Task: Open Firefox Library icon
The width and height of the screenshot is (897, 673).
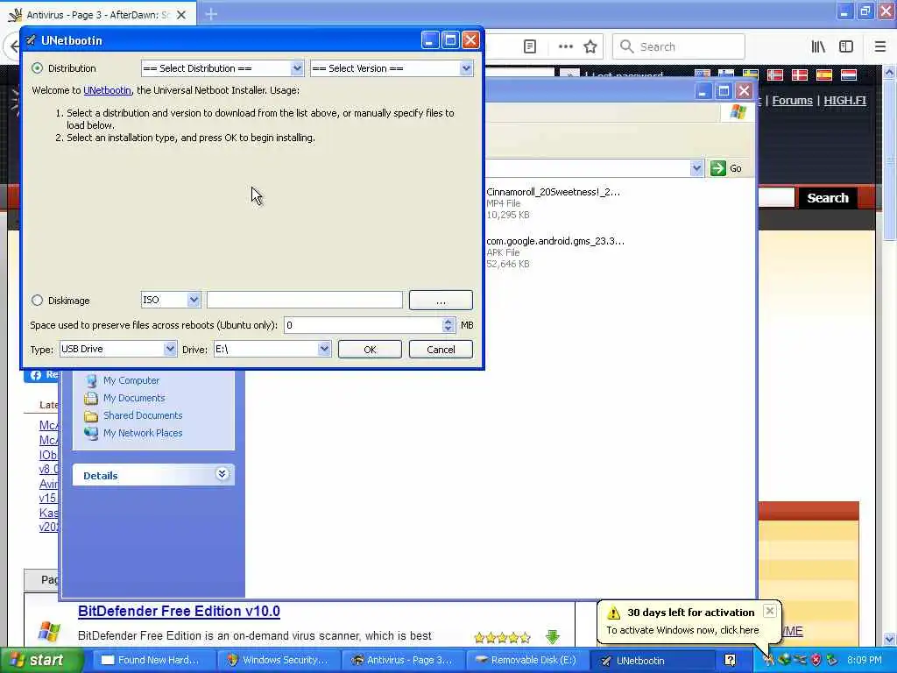Action: pyautogui.click(x=818, y=46)
